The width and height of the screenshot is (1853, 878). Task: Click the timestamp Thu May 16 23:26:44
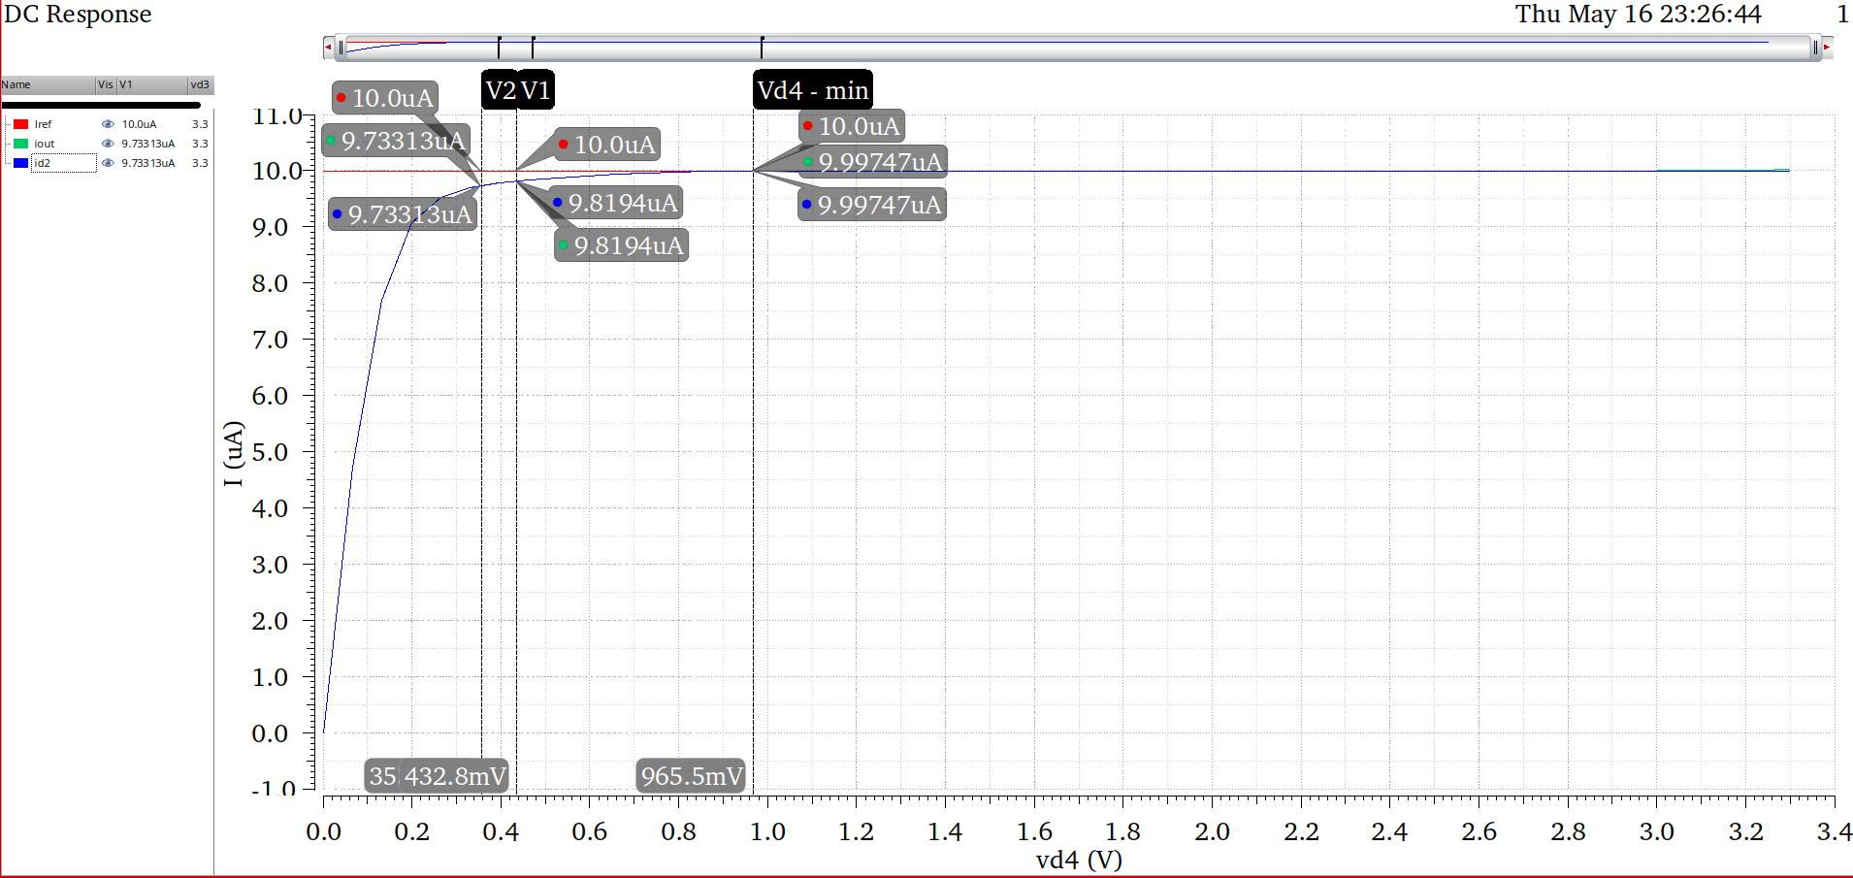[1639, 14]
